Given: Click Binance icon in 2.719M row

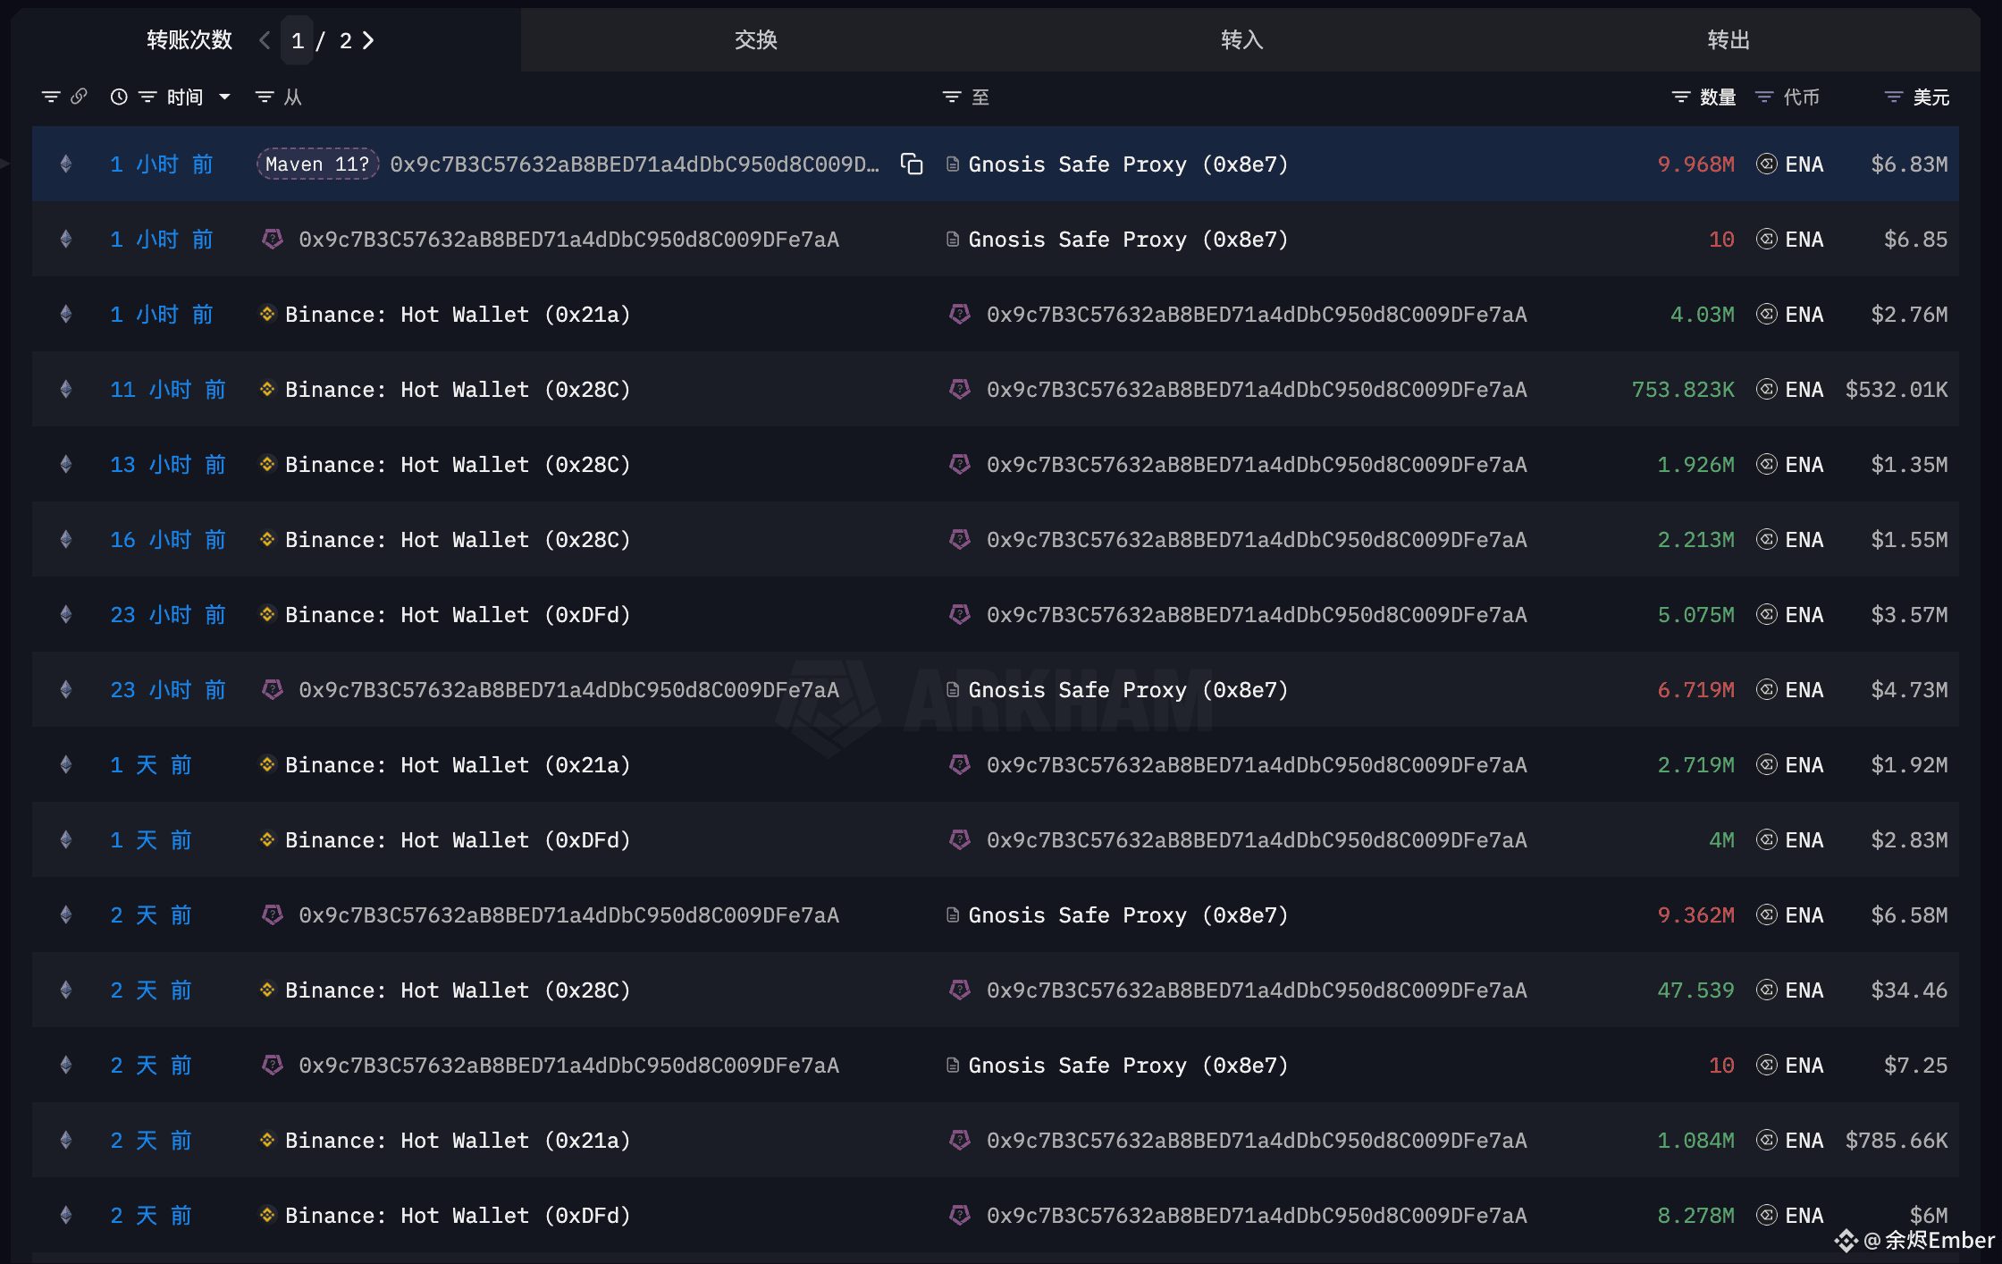Looking at the screenshot, I should (x=266, y=764).
